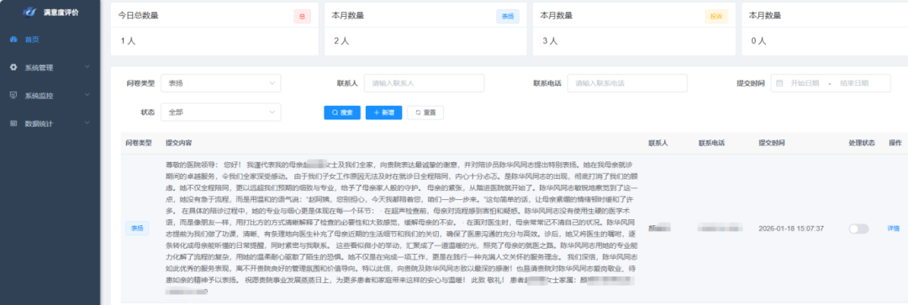This screenshot has height=305, width=908.
Task: Expand the 系统管理 menu chevron
Action: [x=87, y=67]
